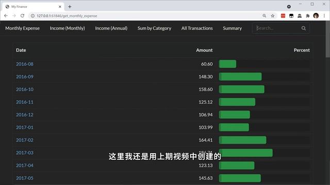Click the browser forward arrow
The width and height of the screenshot is (330, 185).
14,16
